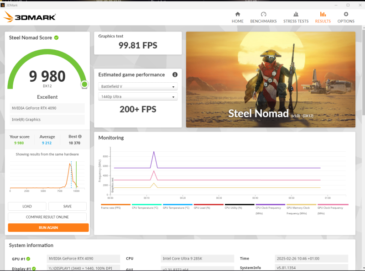
Task: Maximize the 3DMark window
Action: [348, 5]
